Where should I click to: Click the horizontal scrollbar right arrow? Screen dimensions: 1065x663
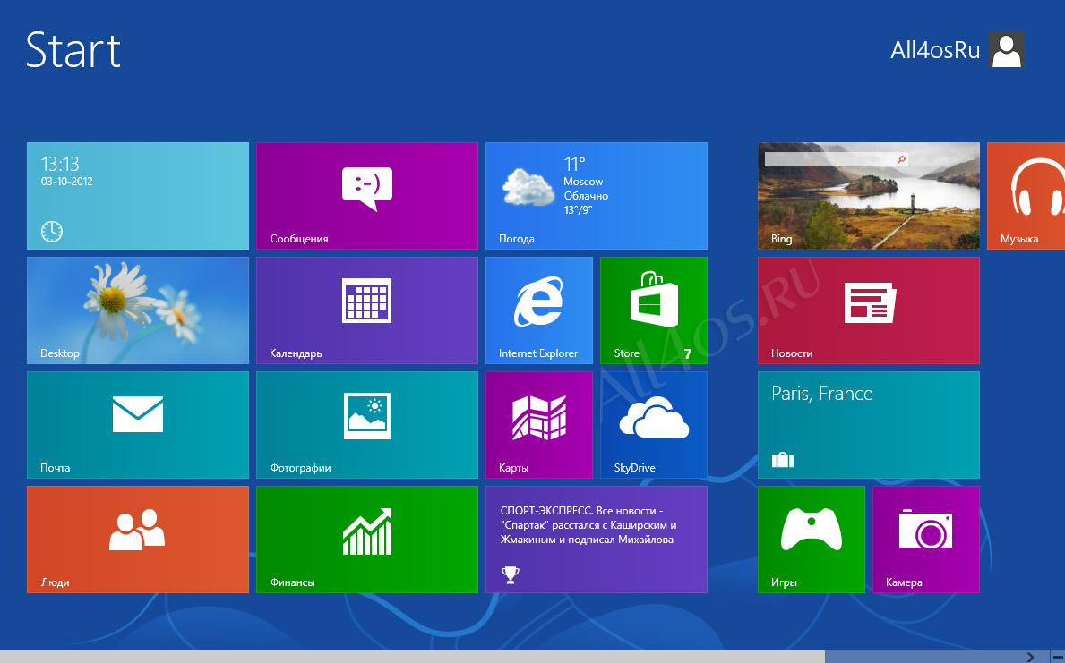pyautogui.click(x=1030, y=657)
